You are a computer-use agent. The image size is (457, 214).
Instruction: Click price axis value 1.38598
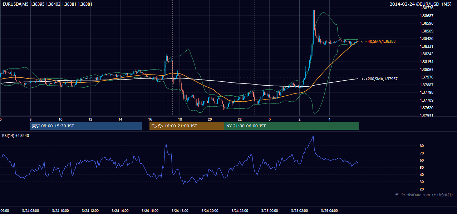tap(427, 23)
